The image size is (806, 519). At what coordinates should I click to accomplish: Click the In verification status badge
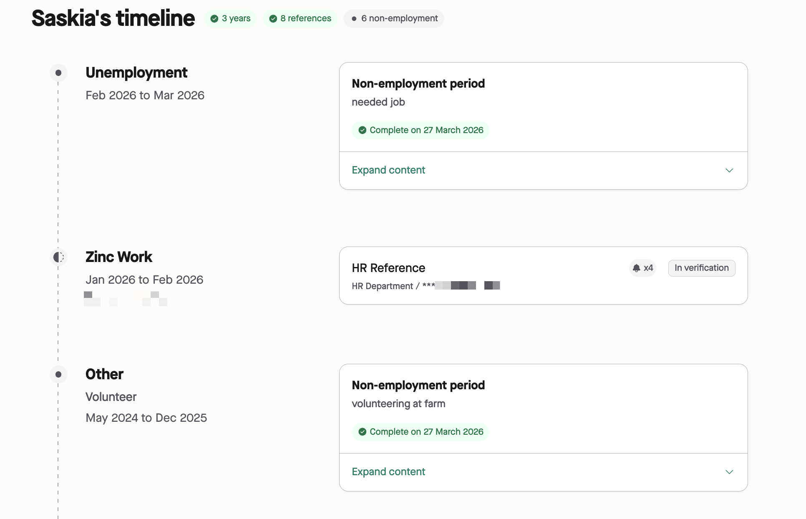pos(702,268)
